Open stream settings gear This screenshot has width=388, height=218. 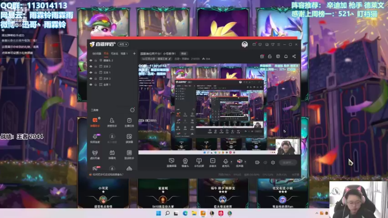pos(273,162)
